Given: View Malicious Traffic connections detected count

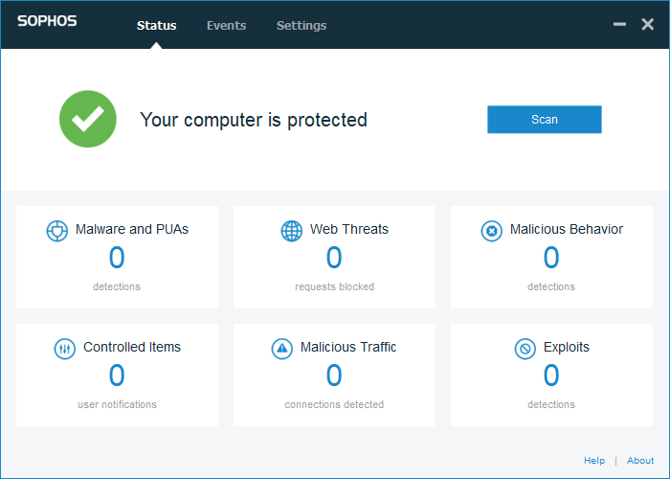Looking at the screenshot, I should coord(334,376).
